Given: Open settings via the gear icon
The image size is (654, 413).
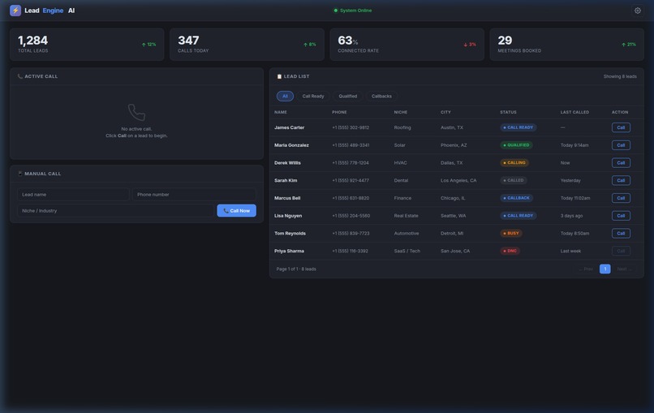Looking at the screenshot, I should [x=637, y=11].
